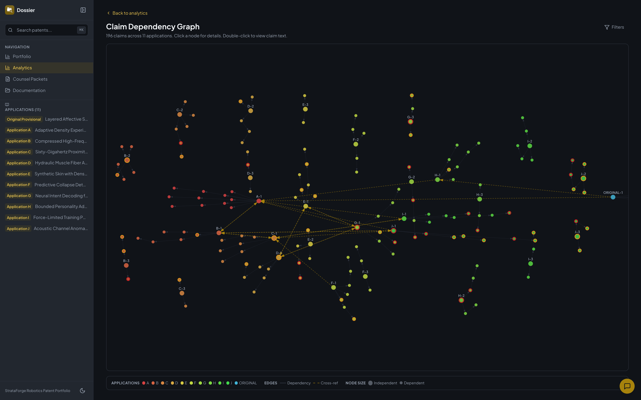The width and height of the screenshot is (641, 400).
Task: Click the Independent node size legend
Action: click(383, 383)
